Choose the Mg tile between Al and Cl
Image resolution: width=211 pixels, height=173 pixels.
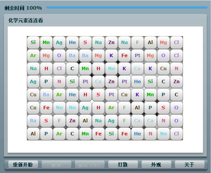click(164, 43)
